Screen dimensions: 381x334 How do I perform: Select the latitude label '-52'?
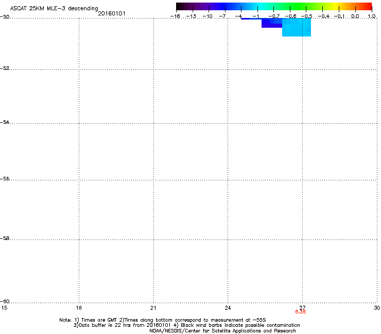5,68
